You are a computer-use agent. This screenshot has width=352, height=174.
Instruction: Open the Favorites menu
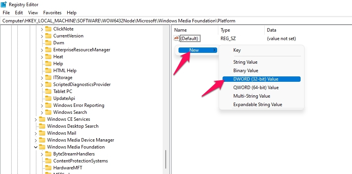click(x=52, y=13)
